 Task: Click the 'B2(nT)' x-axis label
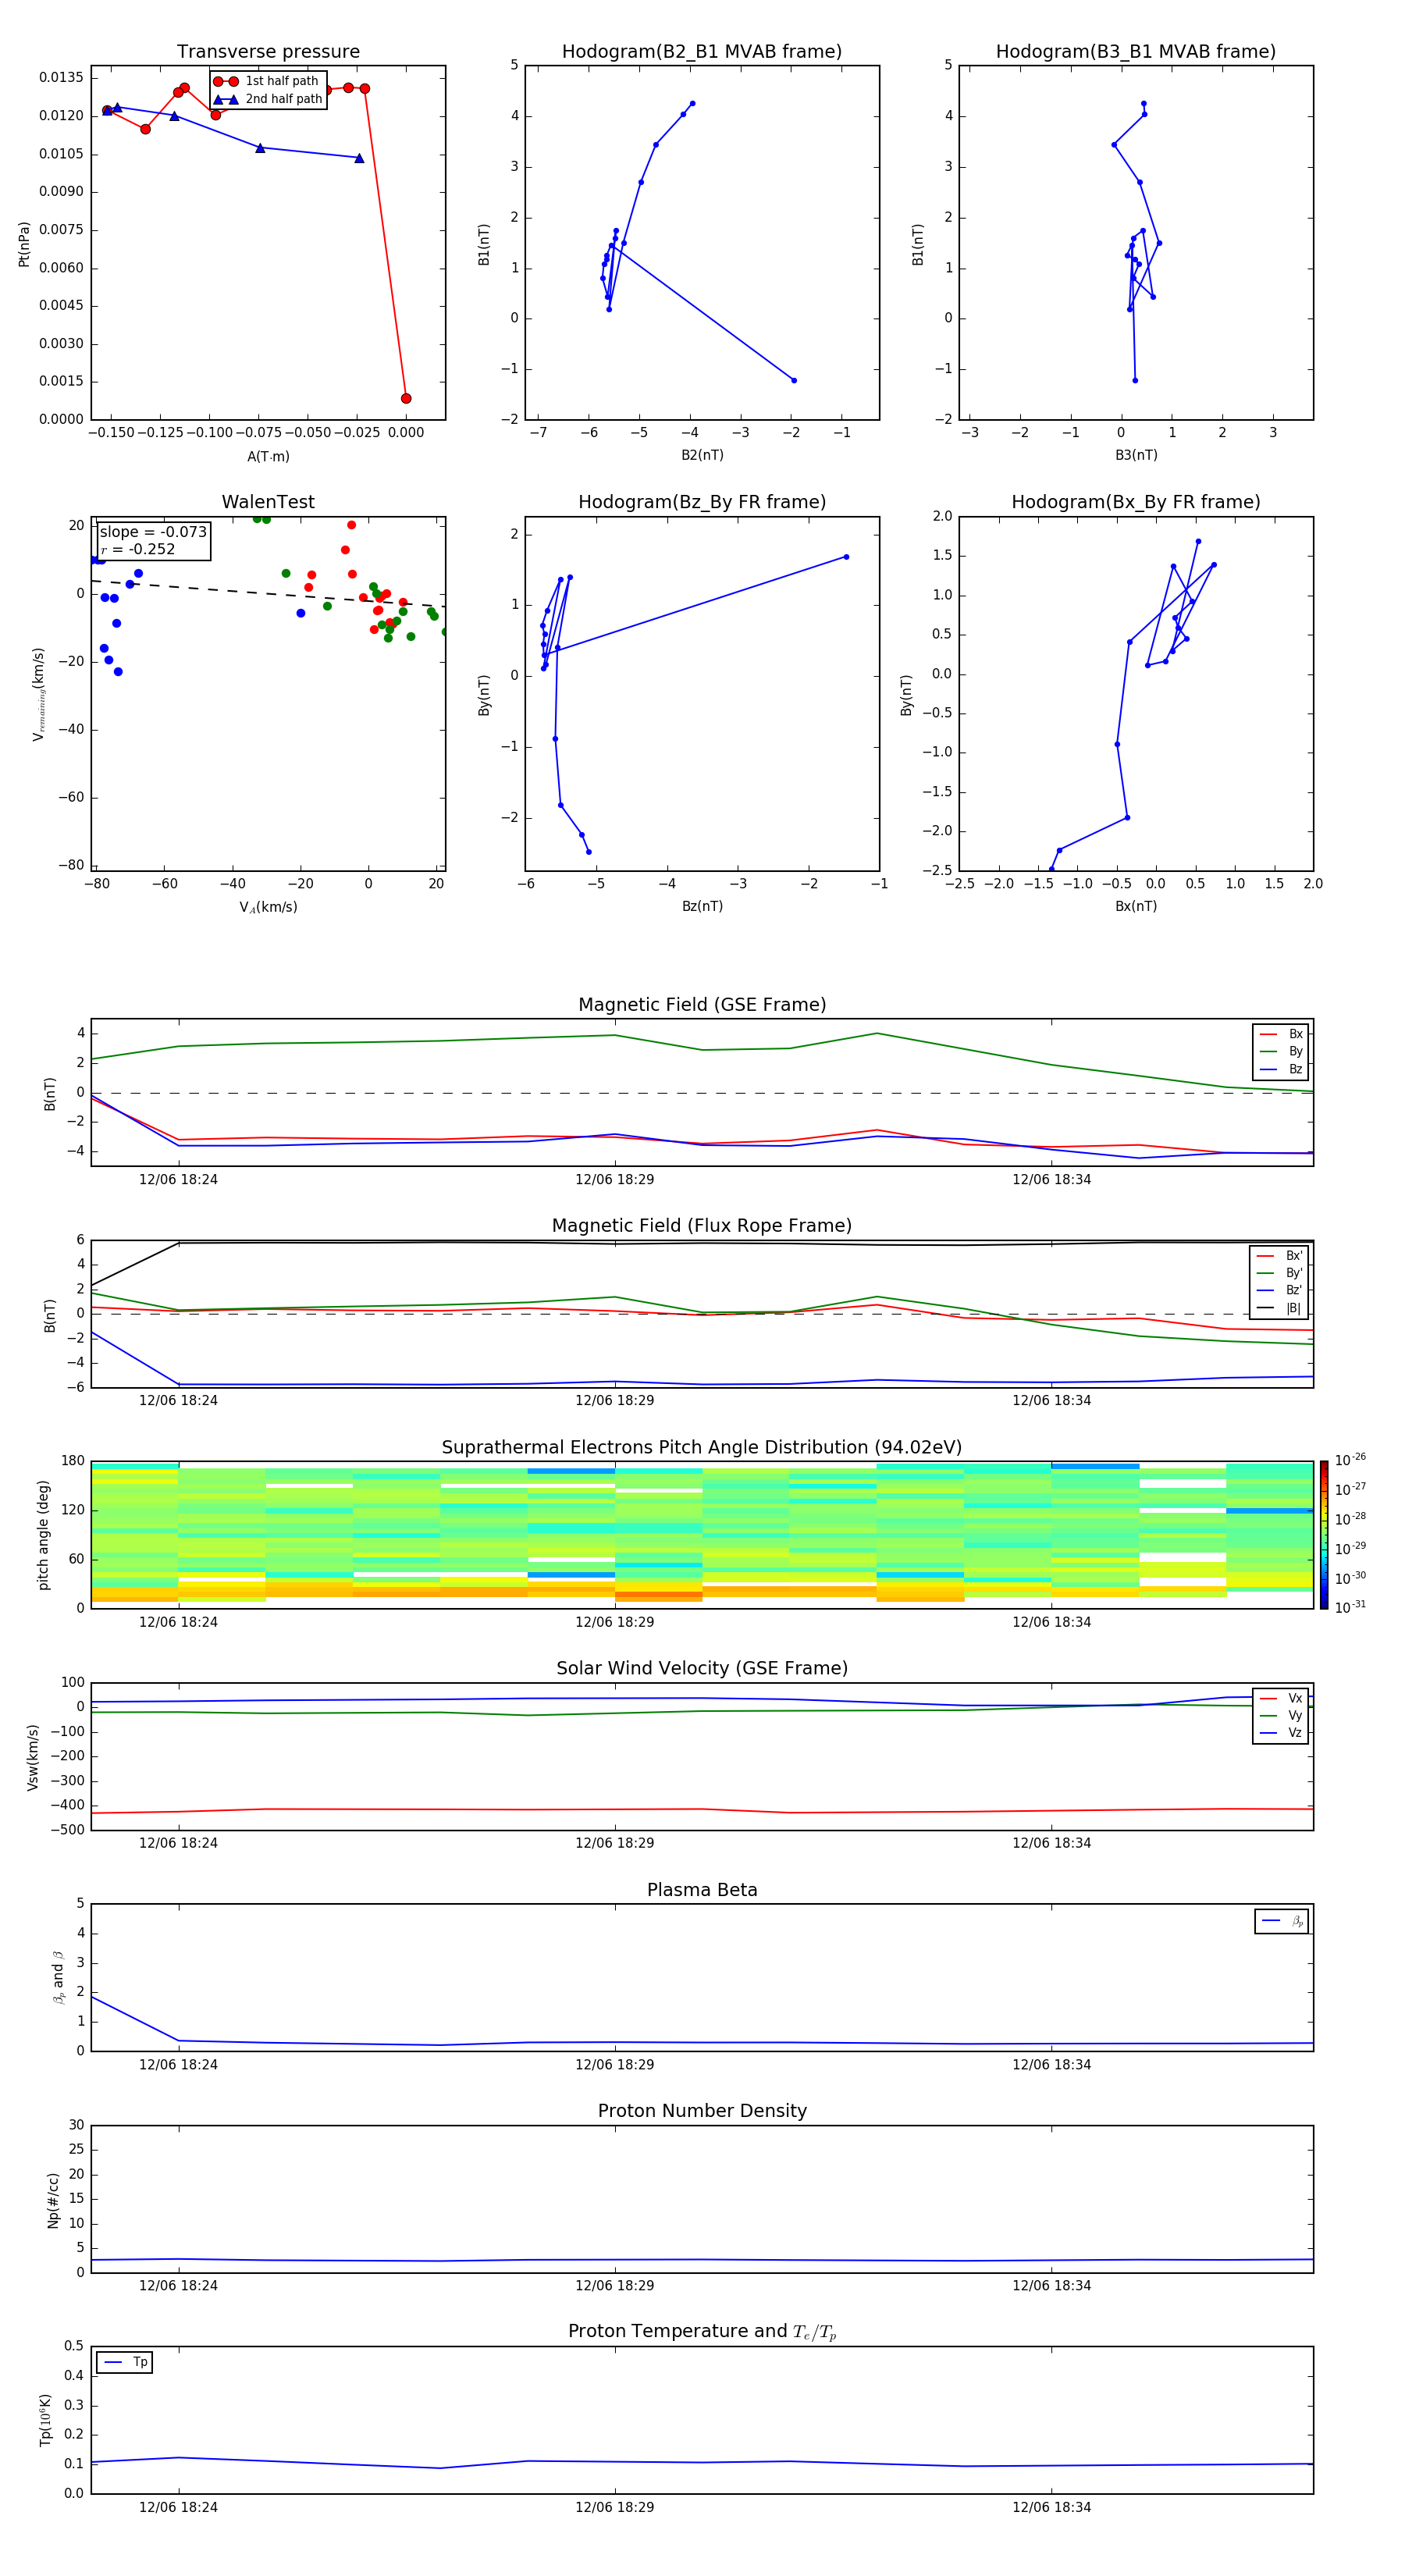coord(702,455)
